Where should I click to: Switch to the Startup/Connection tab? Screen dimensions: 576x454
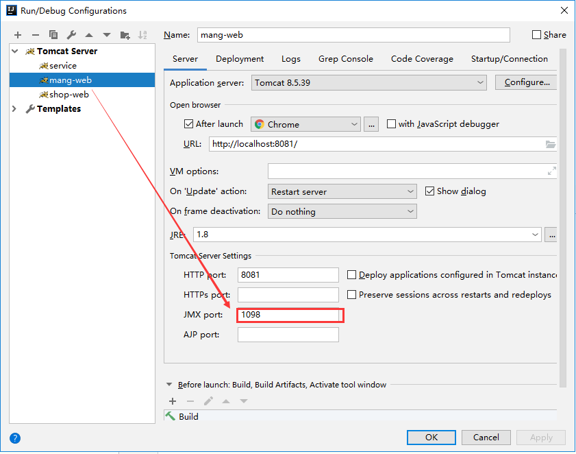[x=509, y=59]
